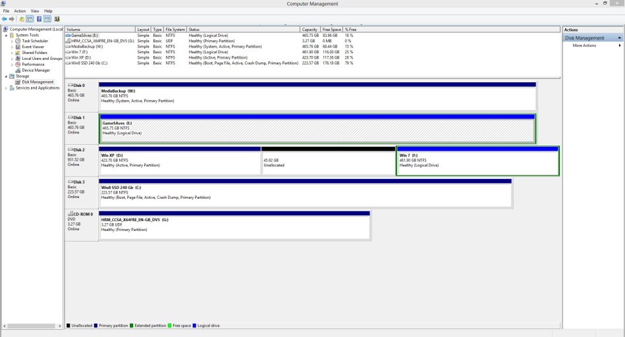Click the GameSAves (E:) drive icon in the volume list

68,36
